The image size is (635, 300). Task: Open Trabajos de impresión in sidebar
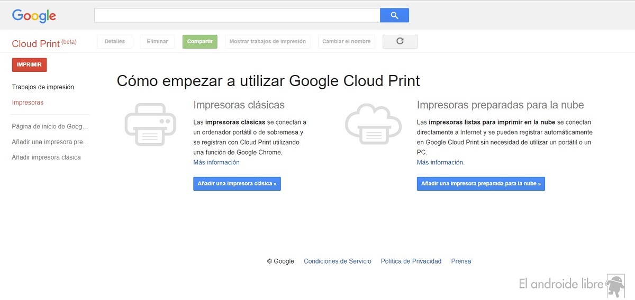click(x=43, y=87)
